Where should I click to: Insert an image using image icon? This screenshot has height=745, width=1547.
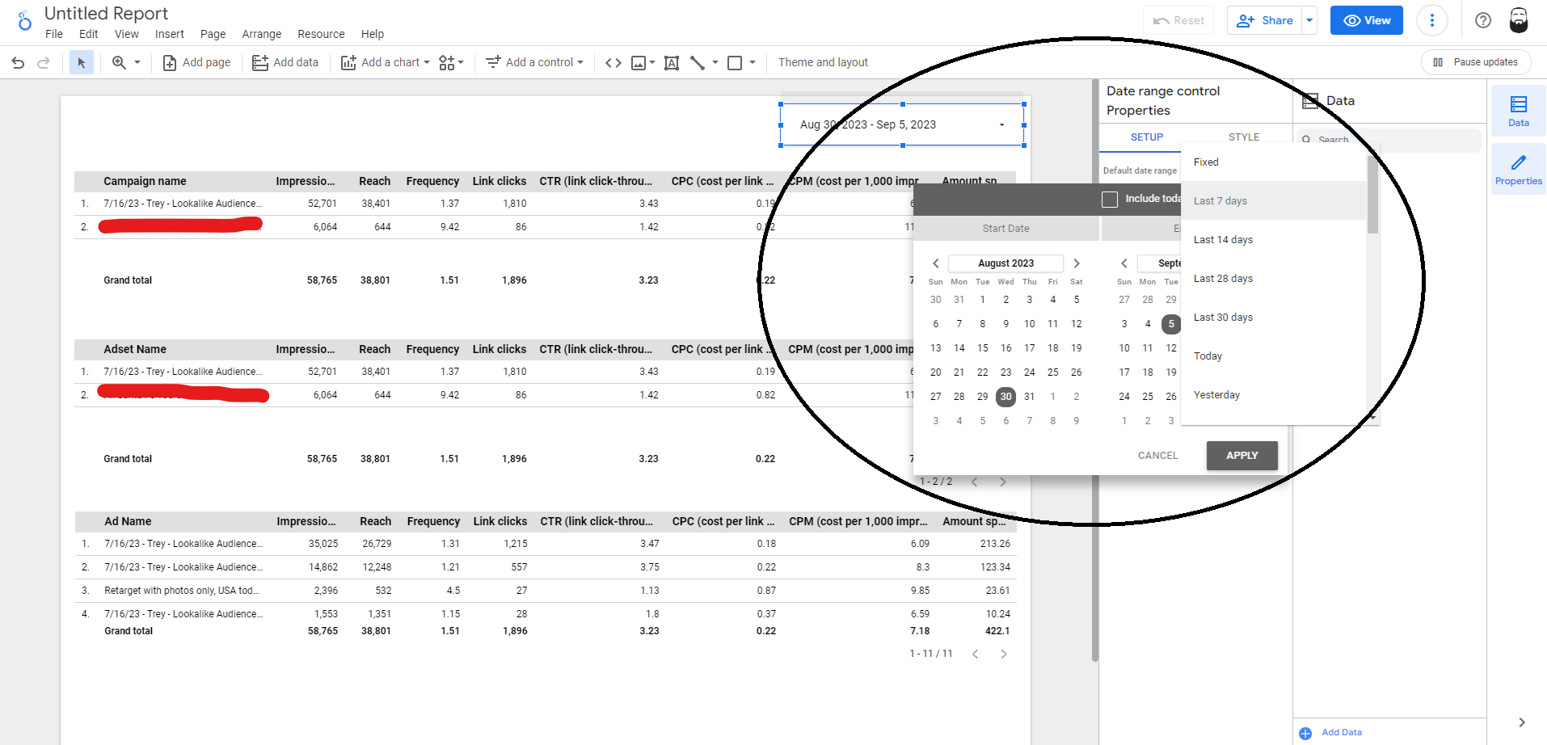tap(639, 62)
